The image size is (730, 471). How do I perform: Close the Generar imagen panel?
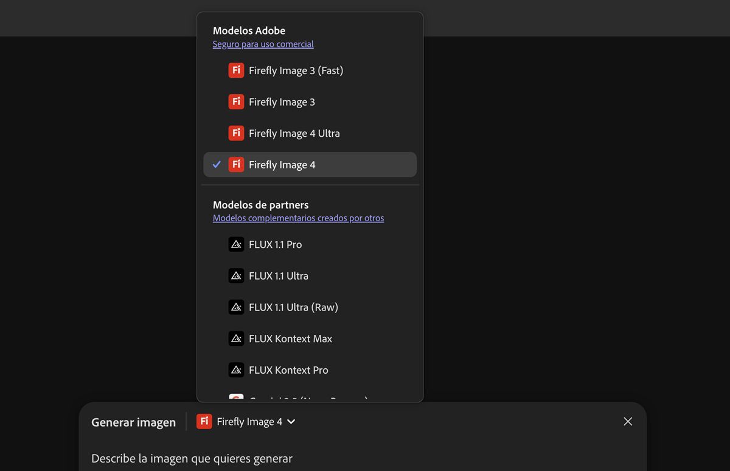628,422
